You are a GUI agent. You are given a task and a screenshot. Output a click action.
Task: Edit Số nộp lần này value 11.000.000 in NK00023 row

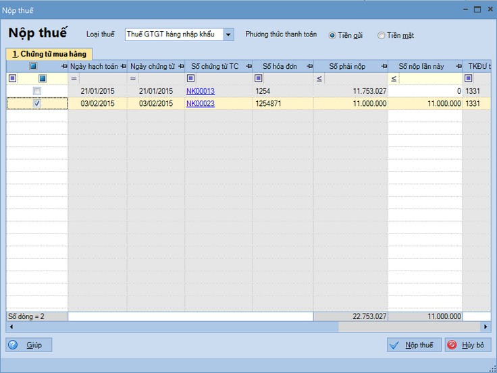coord(425,104)
